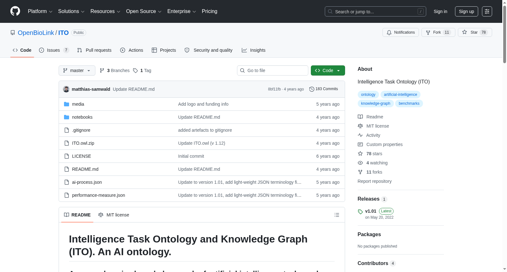Select the knowledge-graph topic tag
Image resolution: width=507 pixels, height=272 pixels.
(375, 103)
